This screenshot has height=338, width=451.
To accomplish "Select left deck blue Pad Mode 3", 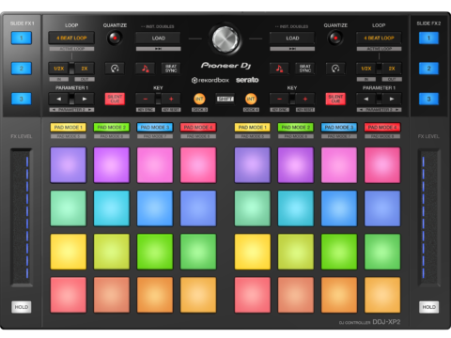I will pyautogui.click(x=155, y=128).
